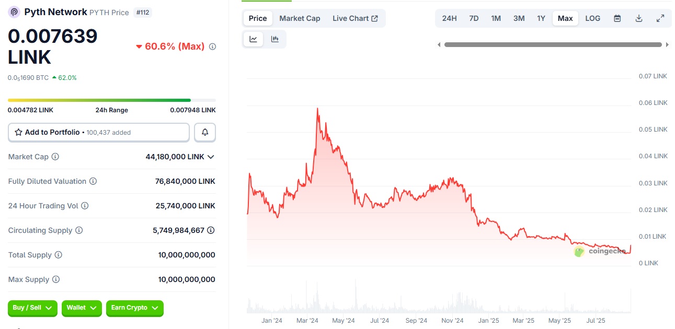Click the PYTH Price label
This screenshot has height=329, width=675.
pyautogui.click(x=109, y=12)
